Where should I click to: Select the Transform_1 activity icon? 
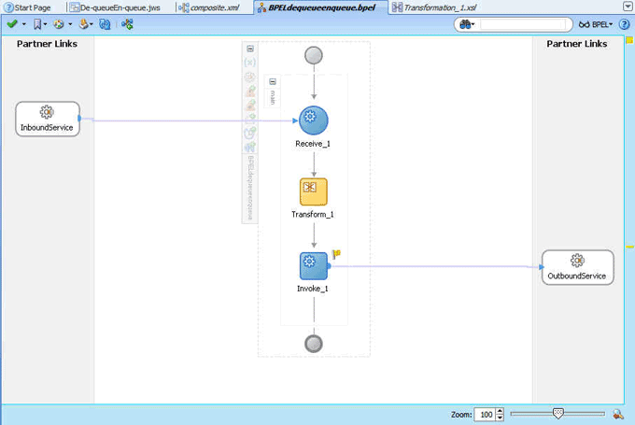tap(314, 191)
